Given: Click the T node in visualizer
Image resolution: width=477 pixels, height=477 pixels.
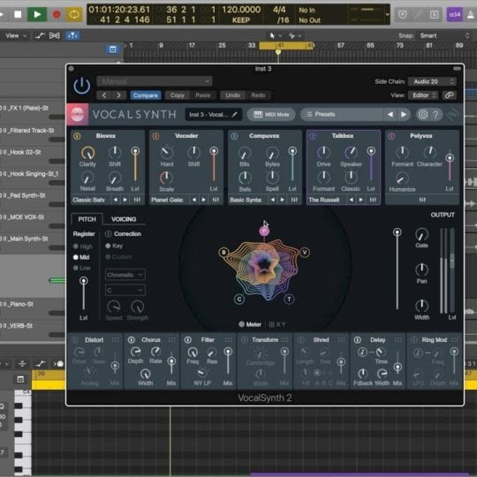Looking at the screenshot, I should pyautogui.click(x=289, y=299).
